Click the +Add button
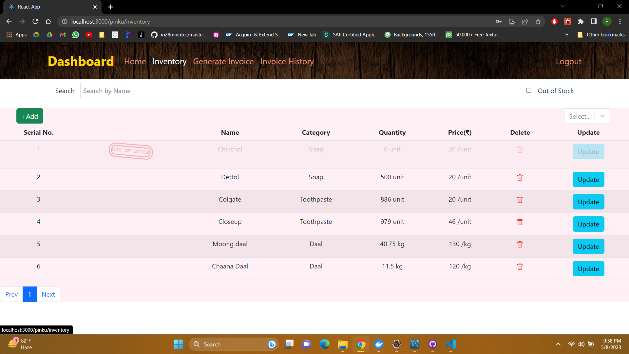This screenshot has width=629, height=354. tap(29, 116)
